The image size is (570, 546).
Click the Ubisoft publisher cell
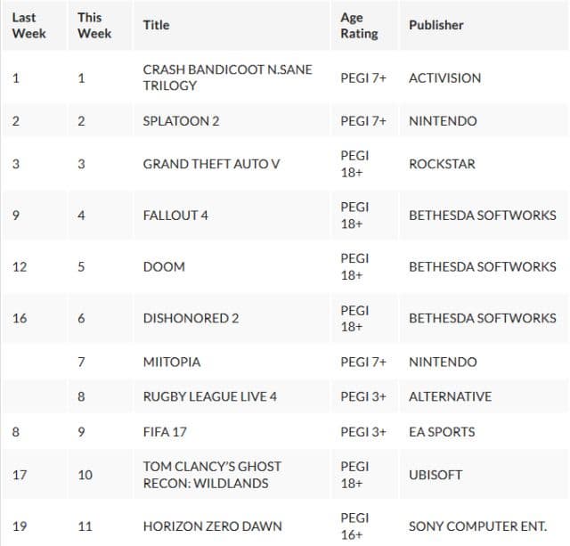(436, 475)
